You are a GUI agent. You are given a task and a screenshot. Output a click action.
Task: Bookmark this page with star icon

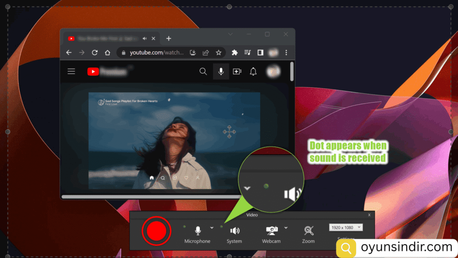[x=219, y=52]
